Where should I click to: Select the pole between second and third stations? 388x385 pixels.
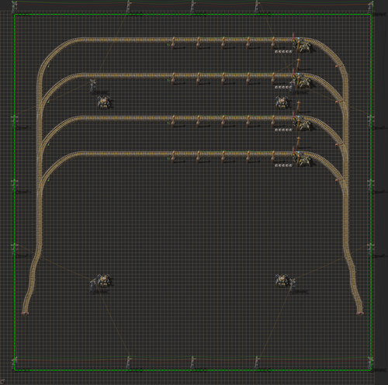298,106
